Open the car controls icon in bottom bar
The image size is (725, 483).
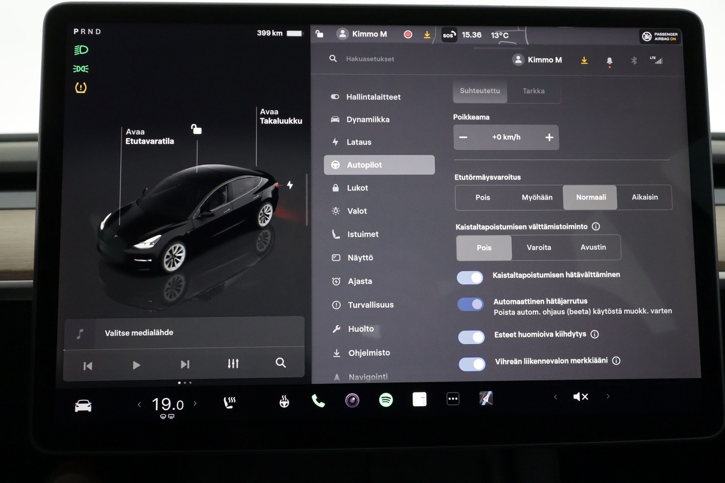[x=83, y=406]
